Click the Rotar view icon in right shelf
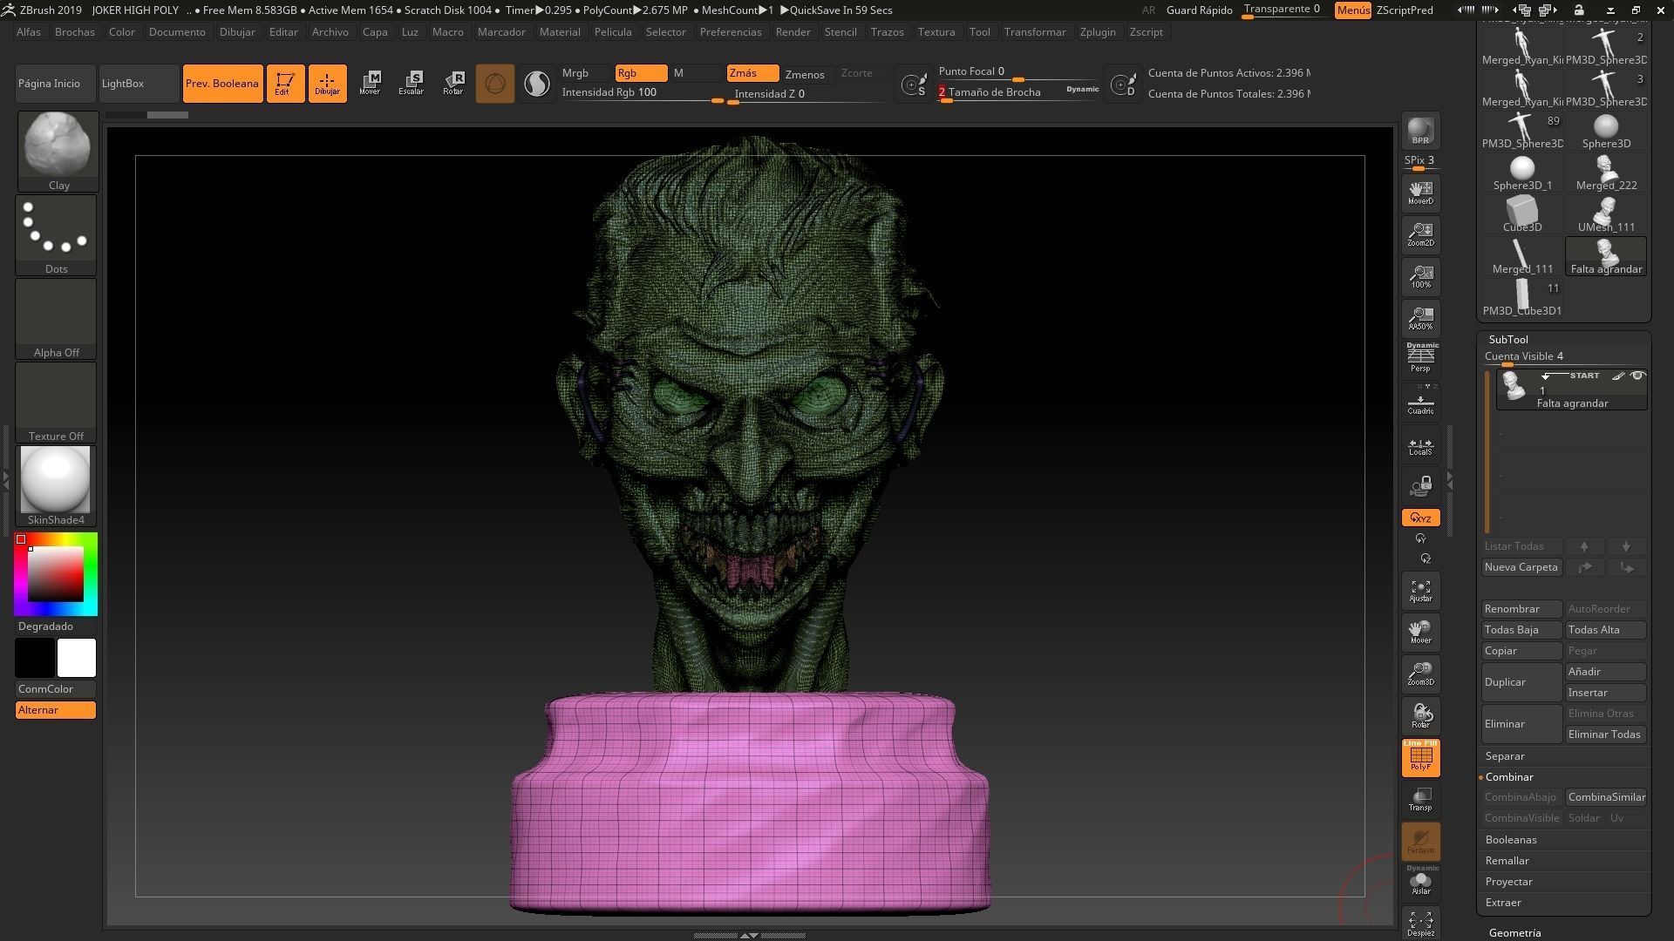 click(x=1420, y=716)
